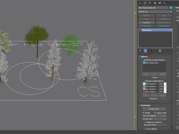Select Barn House Scen... target object entry
Screen dimensions: 179x134
click(153, 63)
